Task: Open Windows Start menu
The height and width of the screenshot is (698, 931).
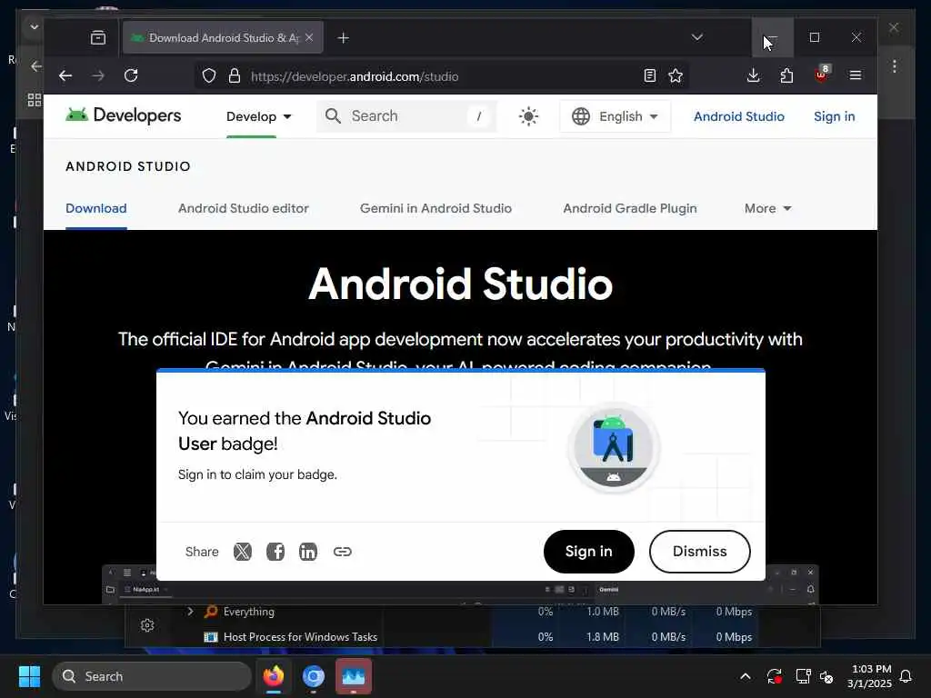Action: [29, 676]
